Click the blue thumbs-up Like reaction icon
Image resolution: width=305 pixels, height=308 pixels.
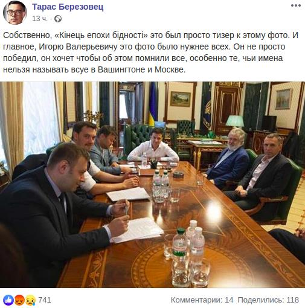click(8, 300)
